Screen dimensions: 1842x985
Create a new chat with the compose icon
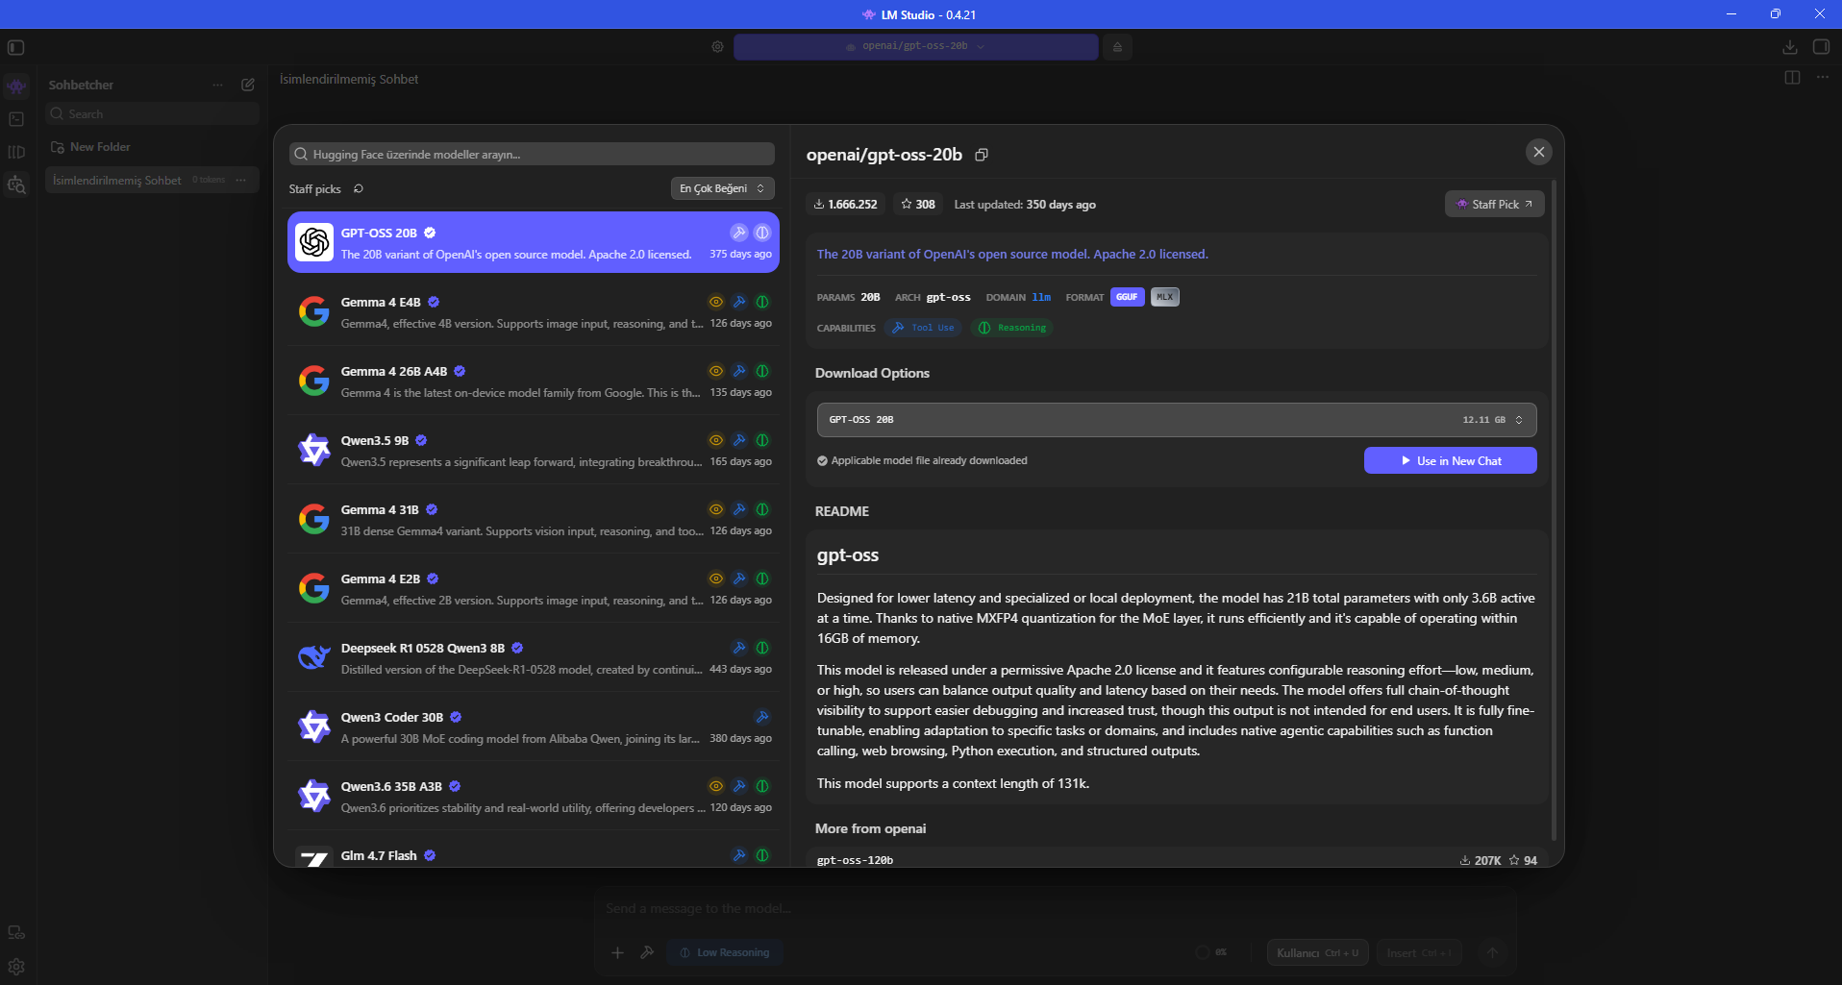point(248,85)
